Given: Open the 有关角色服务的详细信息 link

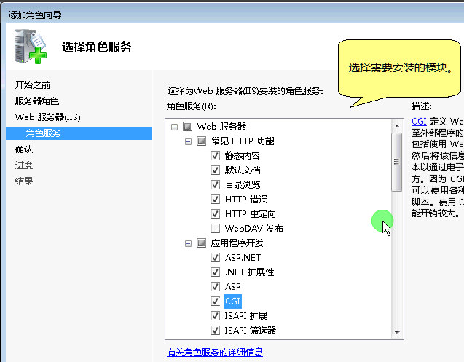Looking at the screenshot, I should [214, 353].
